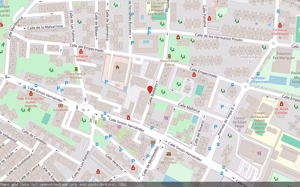Screen dimensions: 300x187
Task: Click the Oficina de Correos envelope icon
Action: coord(168,154)
